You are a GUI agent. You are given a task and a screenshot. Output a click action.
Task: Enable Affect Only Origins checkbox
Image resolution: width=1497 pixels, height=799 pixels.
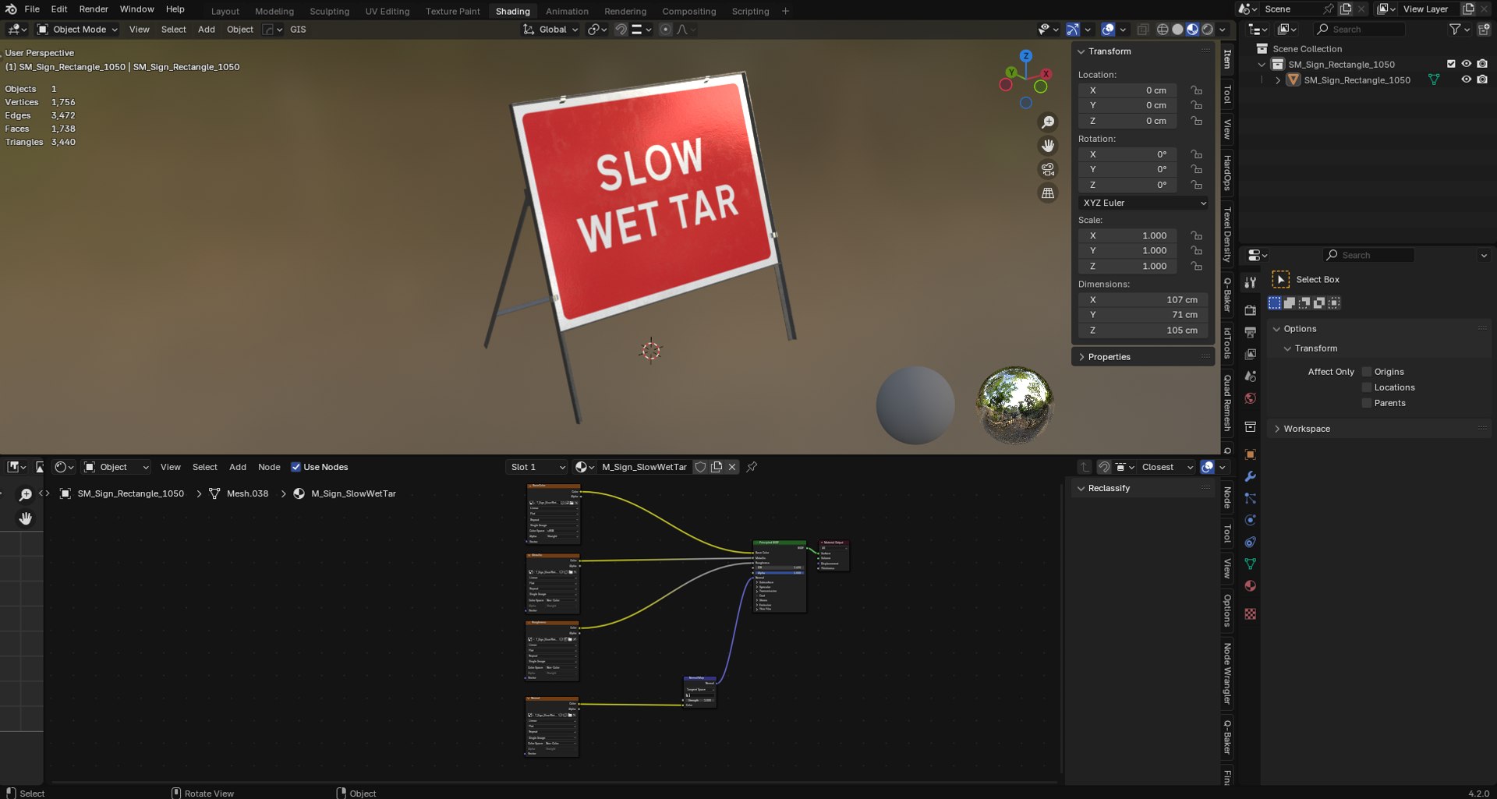pos(1366,372)
